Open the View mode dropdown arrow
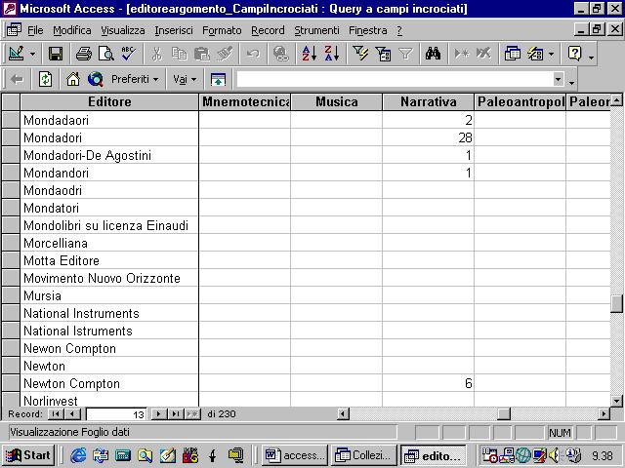 [x=32, y=54]
